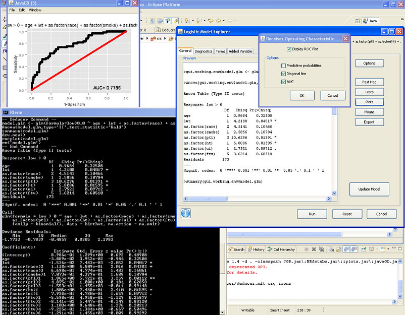Click the Previous Annotation arrow icon
The height and width of the screenshot is (315, 405).
point(198,21)
